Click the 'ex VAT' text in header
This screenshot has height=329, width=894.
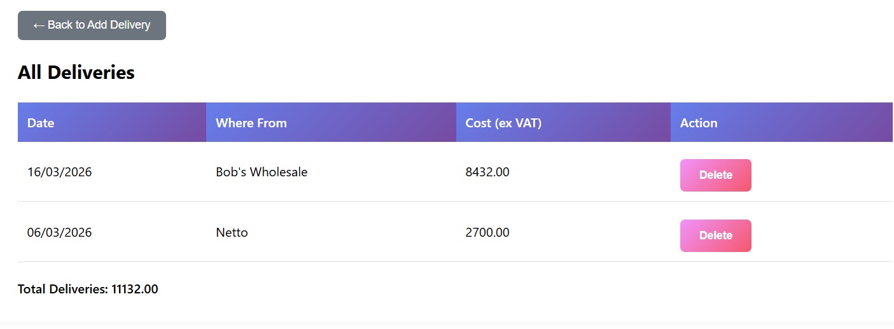(x=519, y=123)
